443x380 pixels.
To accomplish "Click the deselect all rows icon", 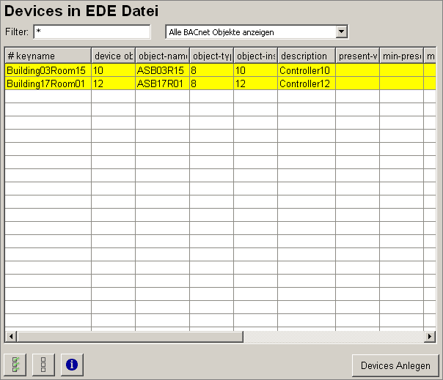I will click(x=43, y=364).
